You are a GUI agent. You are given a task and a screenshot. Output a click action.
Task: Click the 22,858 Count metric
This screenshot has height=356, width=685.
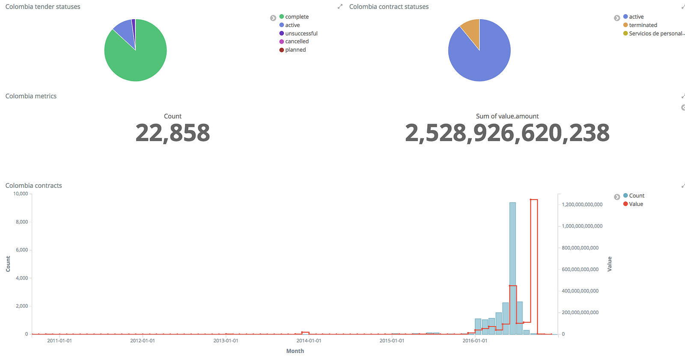[x=173, y=133]
